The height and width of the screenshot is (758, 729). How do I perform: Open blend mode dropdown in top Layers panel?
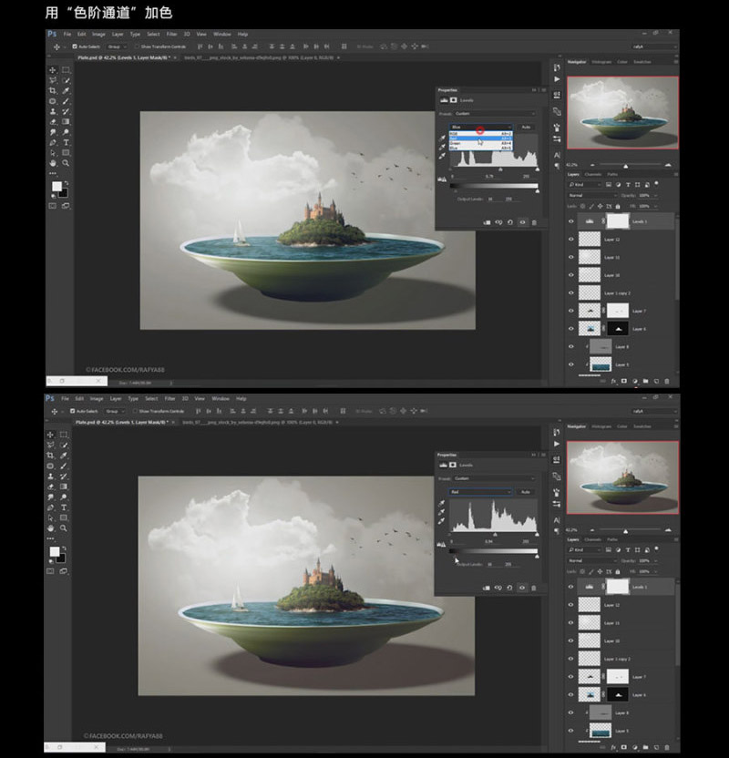click(x=592, y=195)
